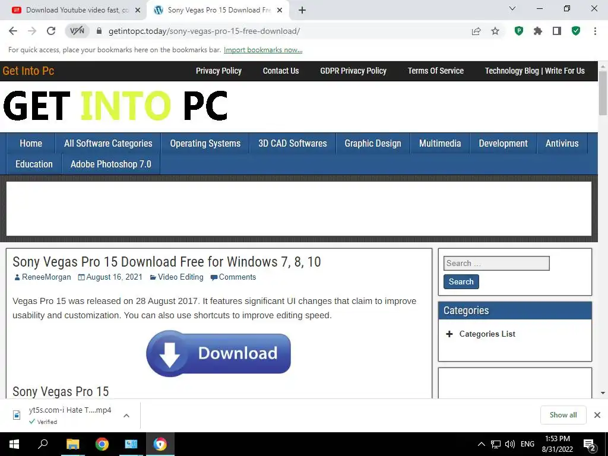Open the Contact Us link

281,71
